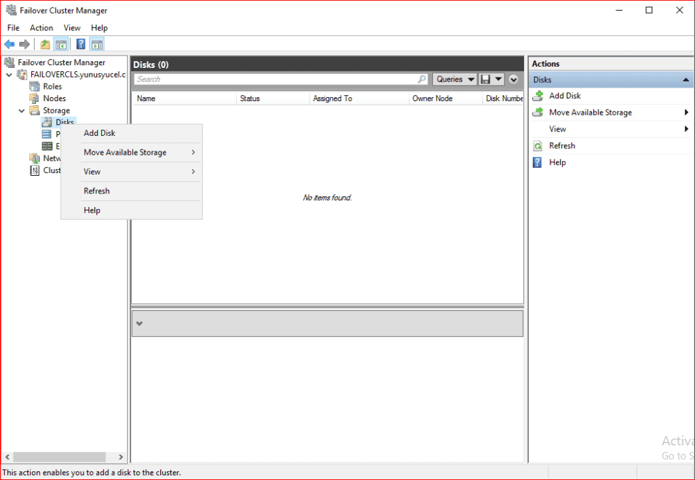Choose Add Disk from the context menu
The width and height of the screenshot is (695, 480).
(x=99, y=133)
